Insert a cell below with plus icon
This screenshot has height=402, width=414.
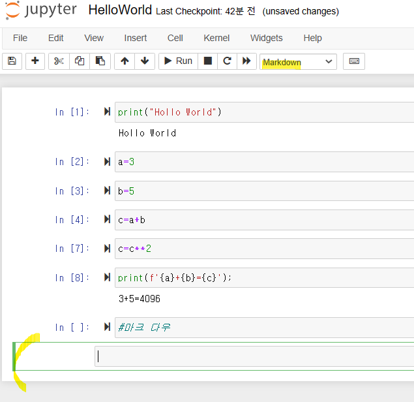pos(35,61)
